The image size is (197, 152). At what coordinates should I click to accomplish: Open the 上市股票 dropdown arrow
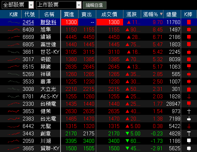point(79,5)
